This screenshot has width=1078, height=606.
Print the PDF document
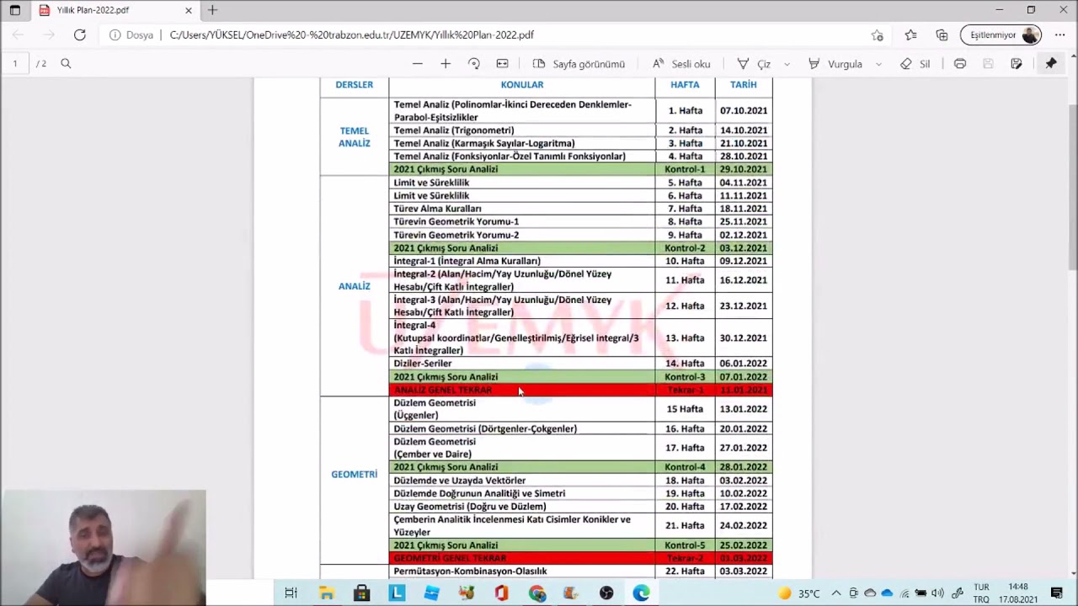coord(960,64)
